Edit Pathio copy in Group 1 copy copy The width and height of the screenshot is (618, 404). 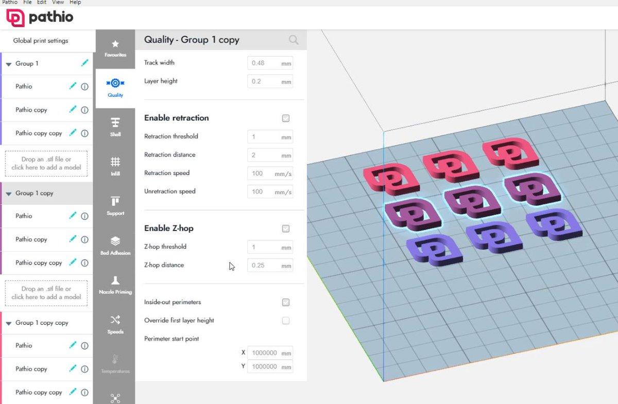73,369
